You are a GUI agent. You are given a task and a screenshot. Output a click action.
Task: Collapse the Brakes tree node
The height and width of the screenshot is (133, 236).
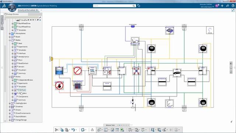point(10,77)
